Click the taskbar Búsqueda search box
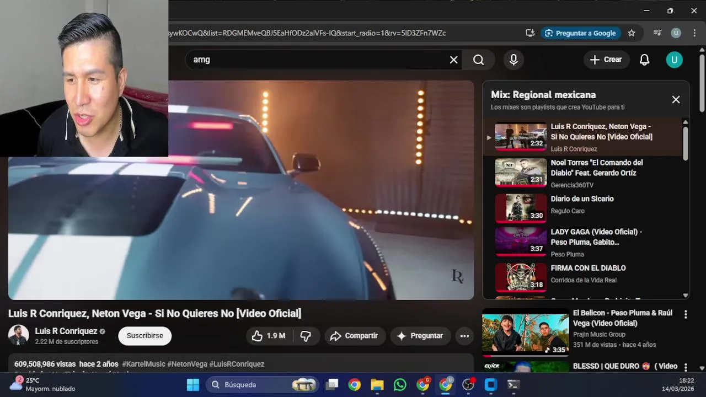The width and height of the screenshot is (706, 397). (263, 385)
